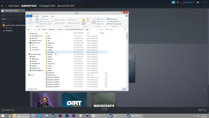This screenshot has width=209, height=118.
Task: Click scrollbar down arrow in file list
Action: pyautogui.click(x=127, y=87)
